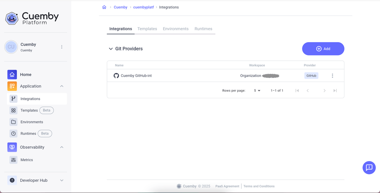Click the Environments folder icon
Screen dimensions: 380x193
click(13, 122)
